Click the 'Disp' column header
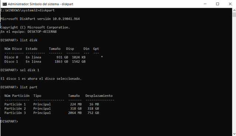236x136 pixels. [70, 49]
